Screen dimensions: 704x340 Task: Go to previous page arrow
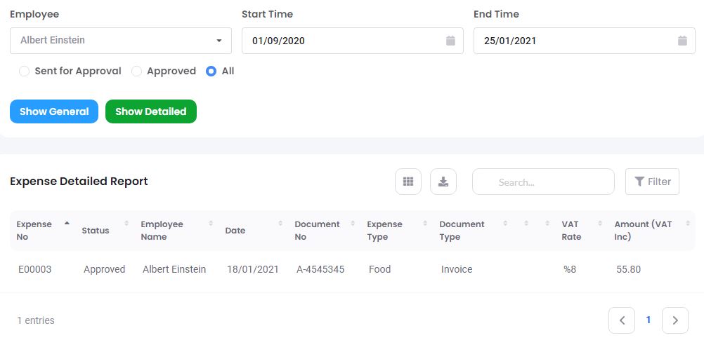click(x=622, y=320)
